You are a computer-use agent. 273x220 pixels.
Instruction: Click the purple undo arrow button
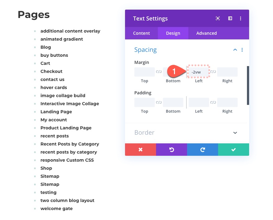point(172,150)
